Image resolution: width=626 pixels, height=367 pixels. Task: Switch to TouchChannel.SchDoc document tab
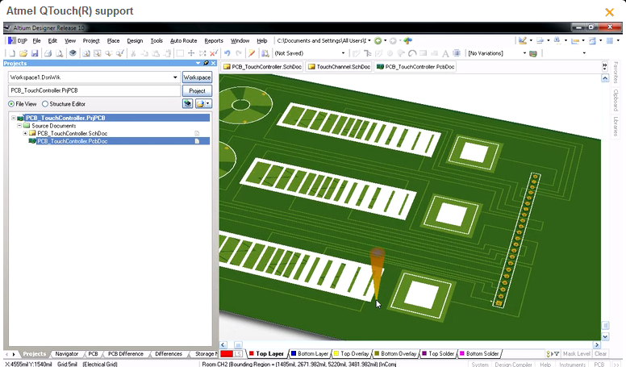tap(339, 67)
